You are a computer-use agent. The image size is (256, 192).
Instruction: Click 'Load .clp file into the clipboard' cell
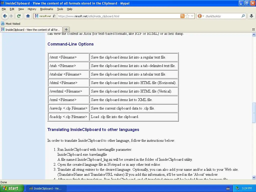point(134,117)
